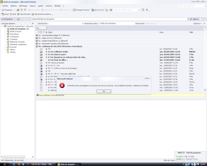207x166 pixels.
Task: Click the Synchronize toolbar button
Action: (x=24, y=14)
